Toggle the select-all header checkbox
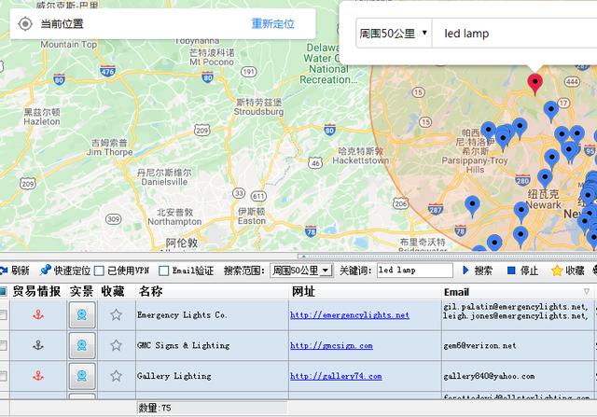This screenshot has width=597, height=417. click(x=3, y=292)
